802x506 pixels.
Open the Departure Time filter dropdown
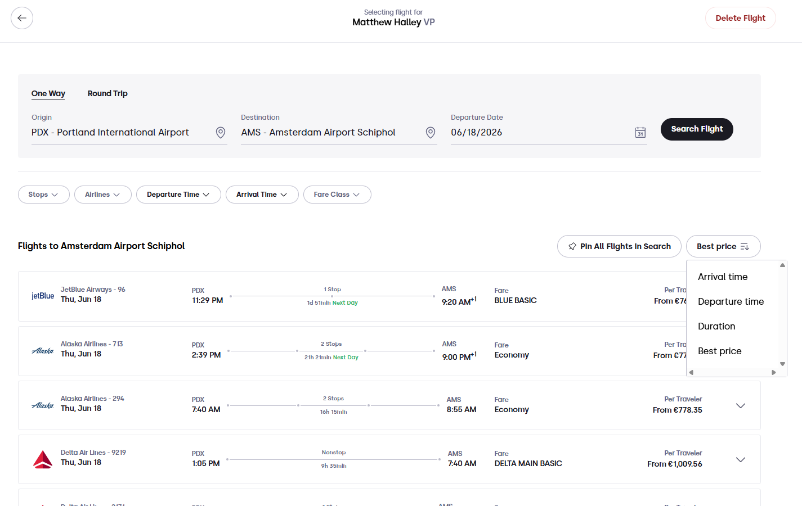[178, 195]
